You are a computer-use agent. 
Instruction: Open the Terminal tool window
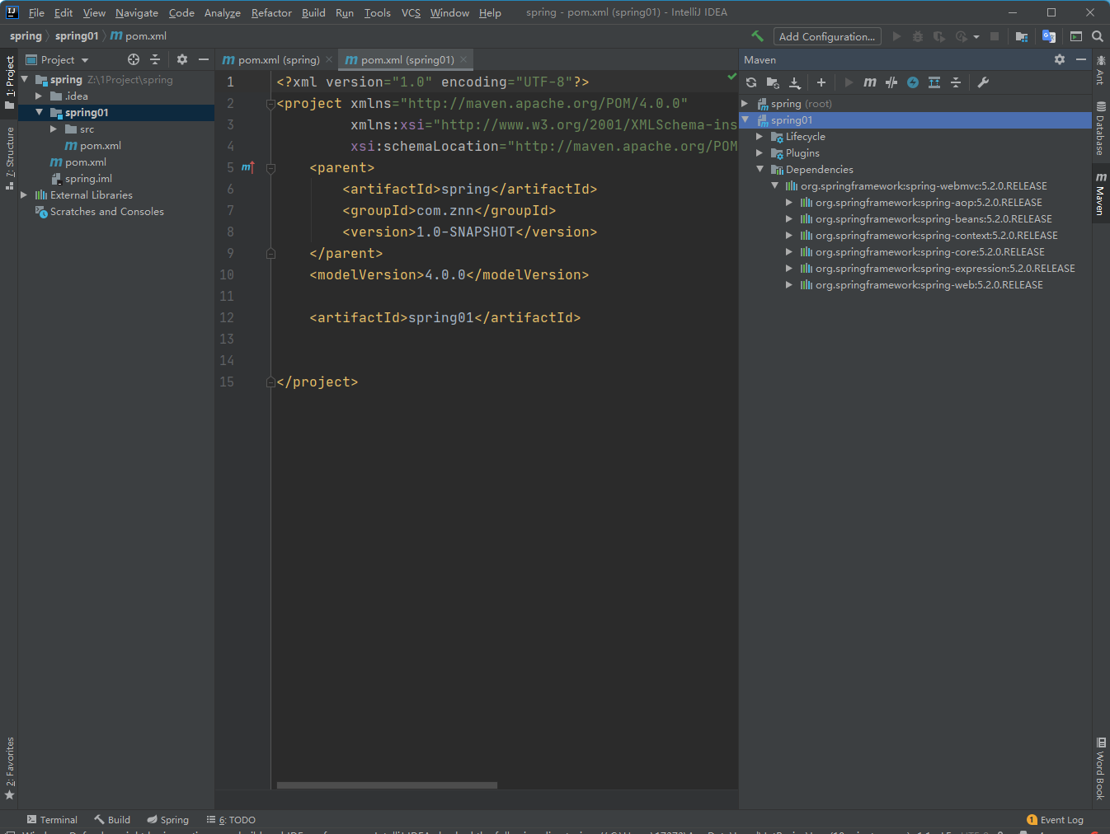click(52, 820)
